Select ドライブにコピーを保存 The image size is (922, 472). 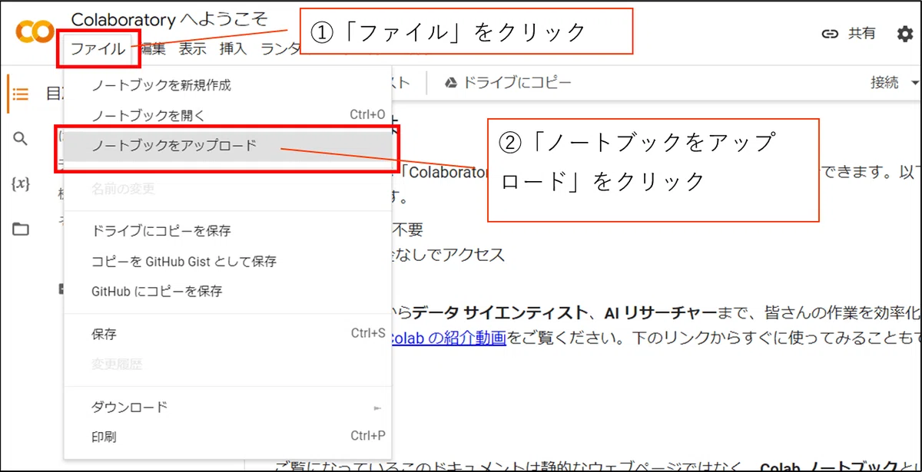228,230
